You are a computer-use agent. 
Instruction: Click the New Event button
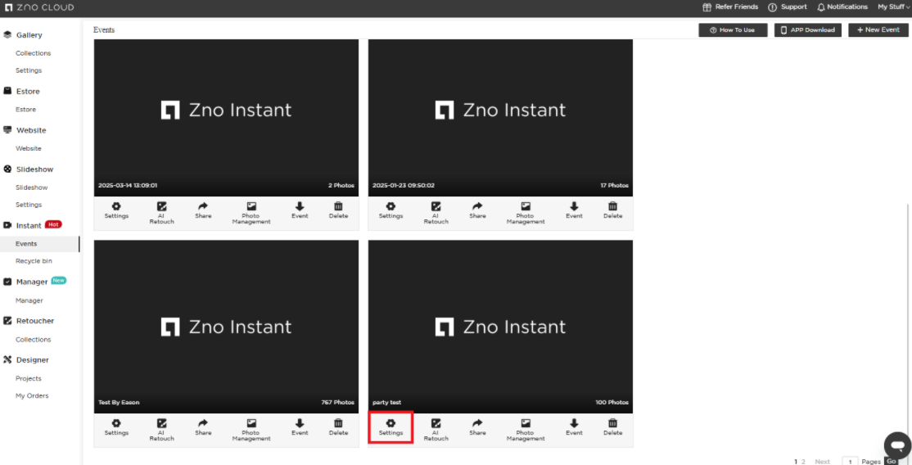point(878,29)
